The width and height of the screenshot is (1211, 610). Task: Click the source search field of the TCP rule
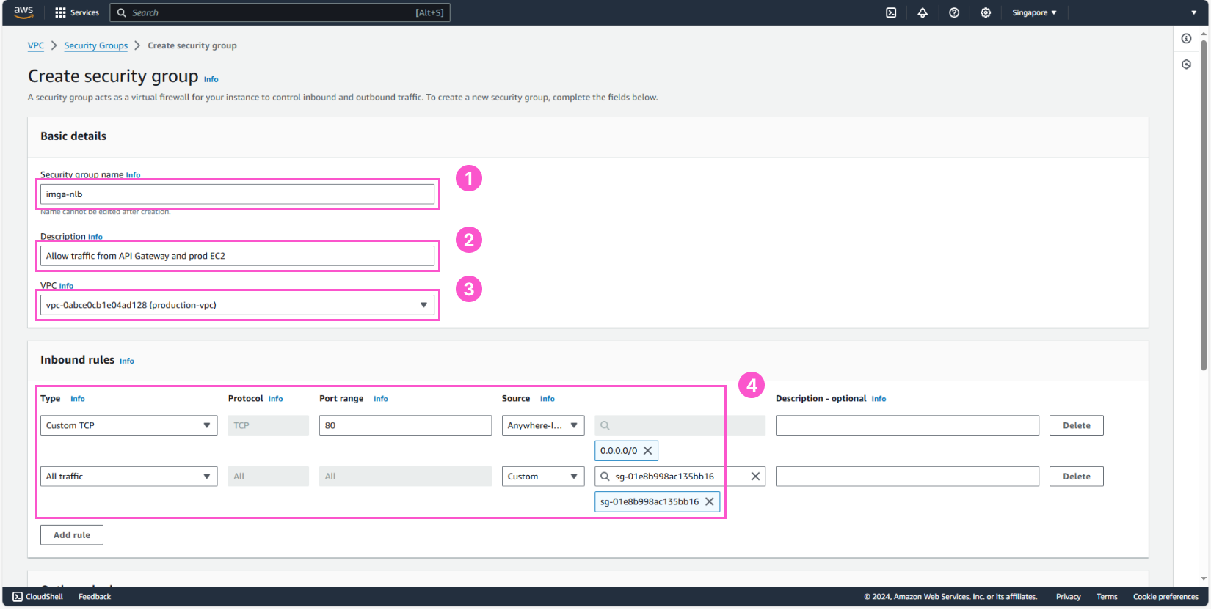680,425
